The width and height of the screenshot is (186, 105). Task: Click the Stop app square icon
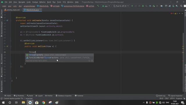click(x=157, y=6)
